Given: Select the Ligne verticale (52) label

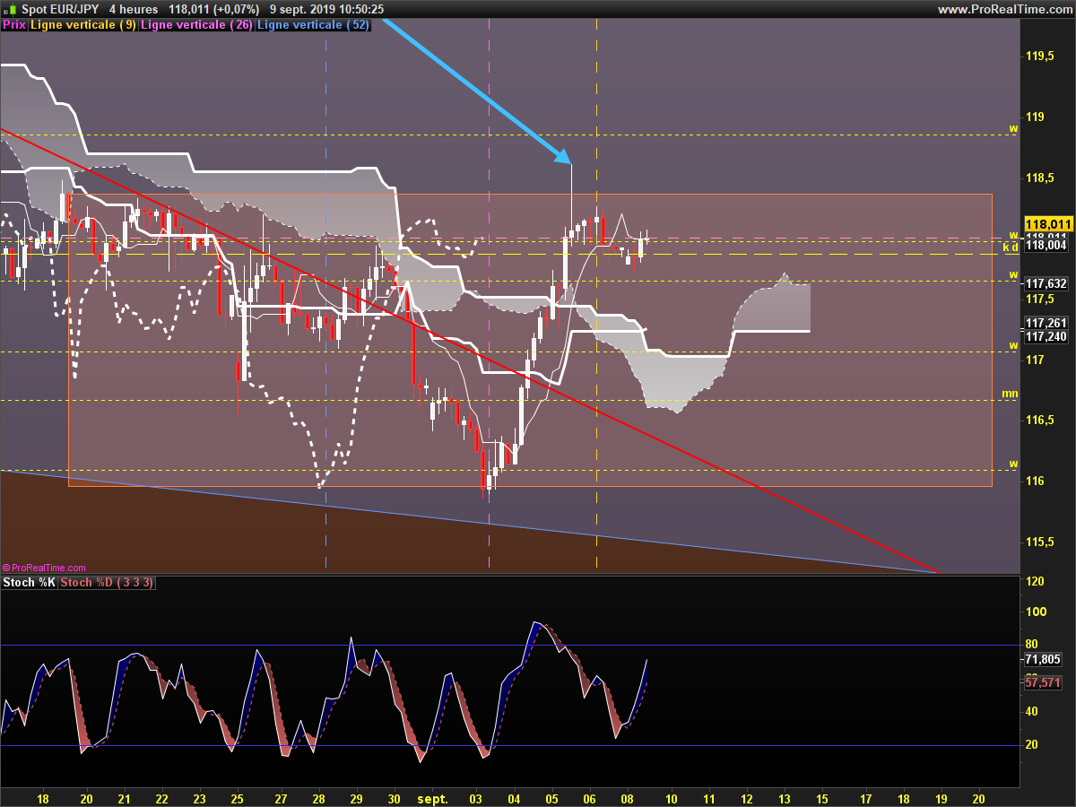Looking at the screenshot, I should (x=312, y=25).
